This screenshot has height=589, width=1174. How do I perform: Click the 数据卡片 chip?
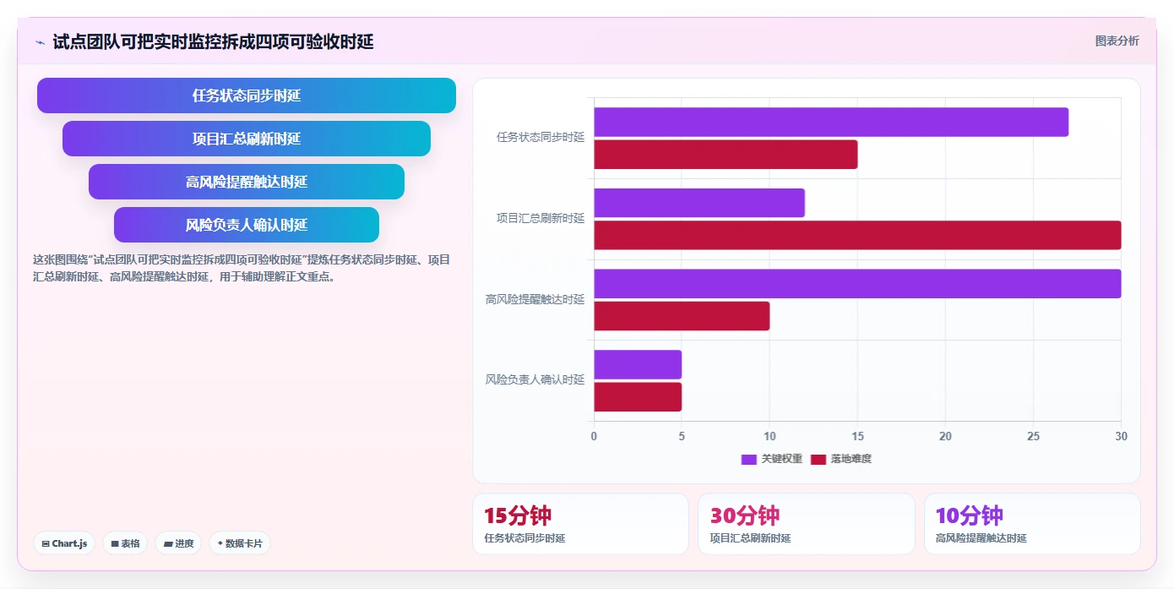[240, 543]
